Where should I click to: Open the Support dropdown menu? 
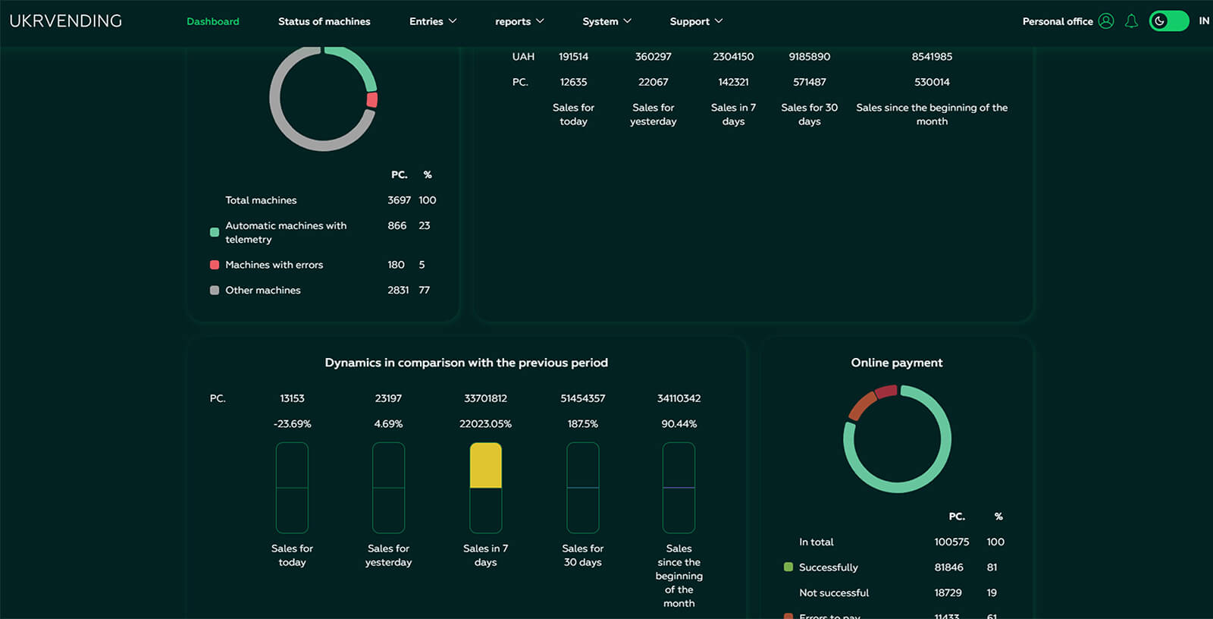point(696,21)
